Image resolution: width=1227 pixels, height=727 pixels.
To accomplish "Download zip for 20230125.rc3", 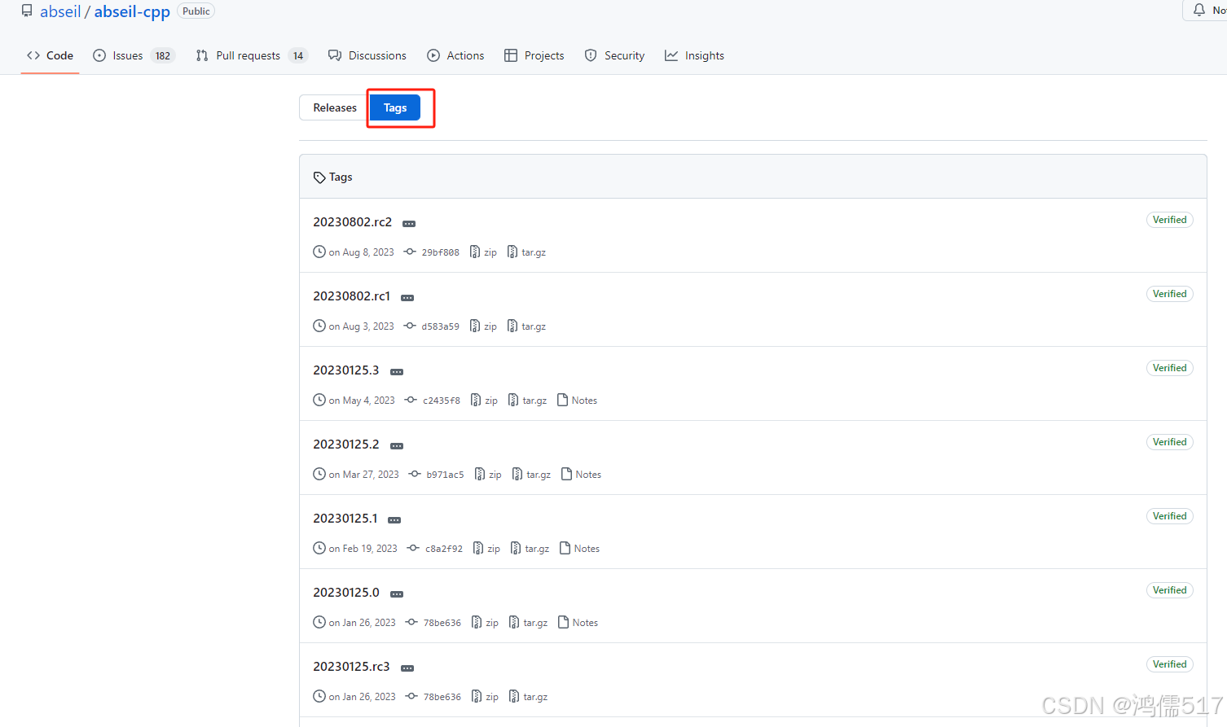I will pyautogui.click(x=485, y=697).
